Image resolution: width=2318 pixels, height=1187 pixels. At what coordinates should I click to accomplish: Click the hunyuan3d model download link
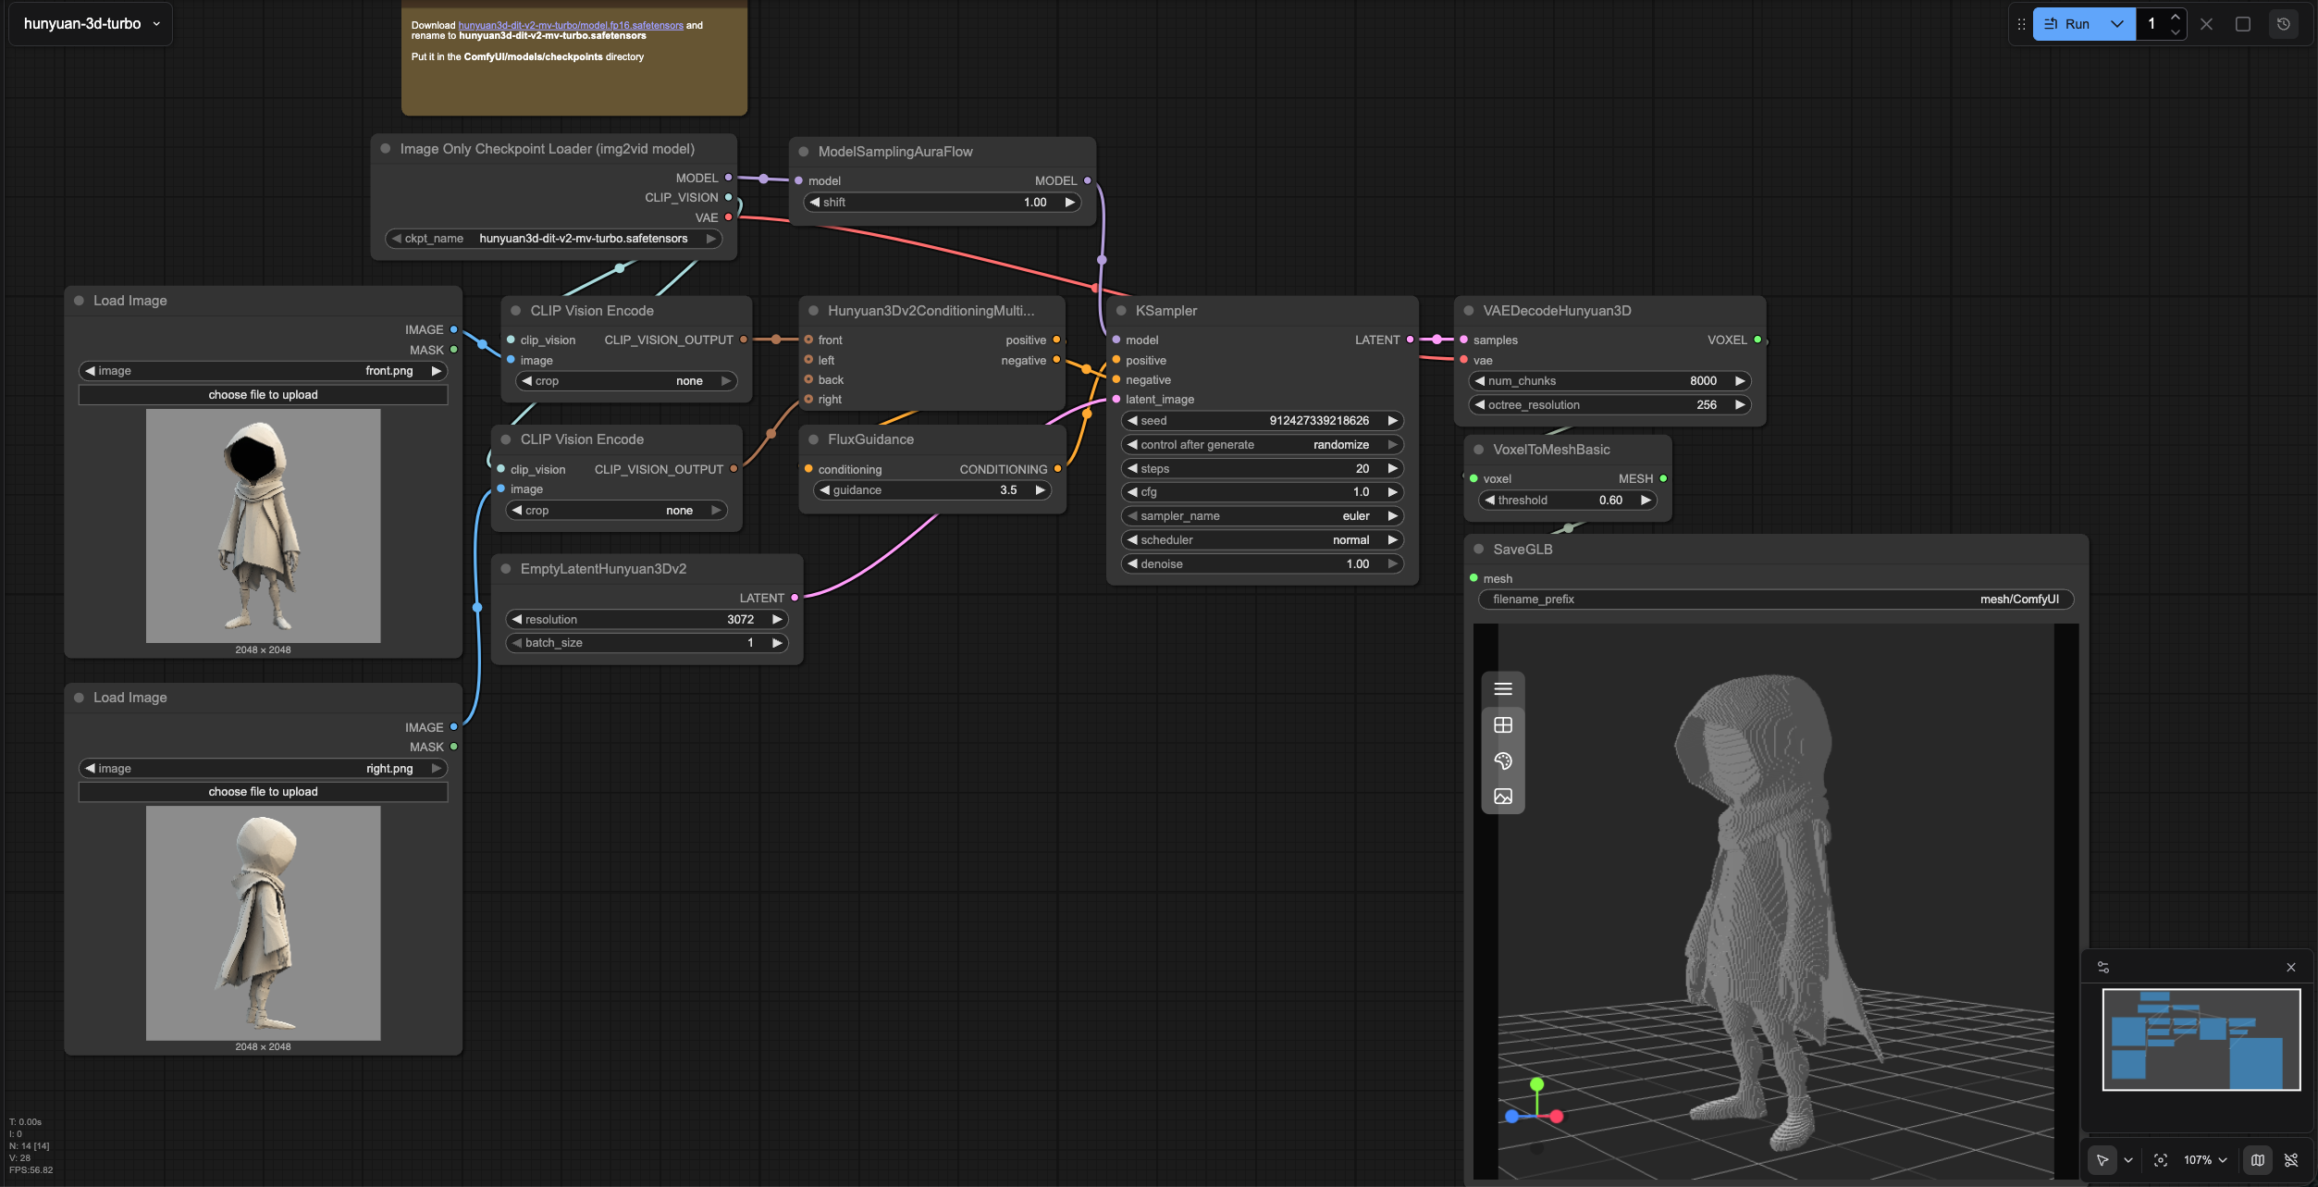570,26
